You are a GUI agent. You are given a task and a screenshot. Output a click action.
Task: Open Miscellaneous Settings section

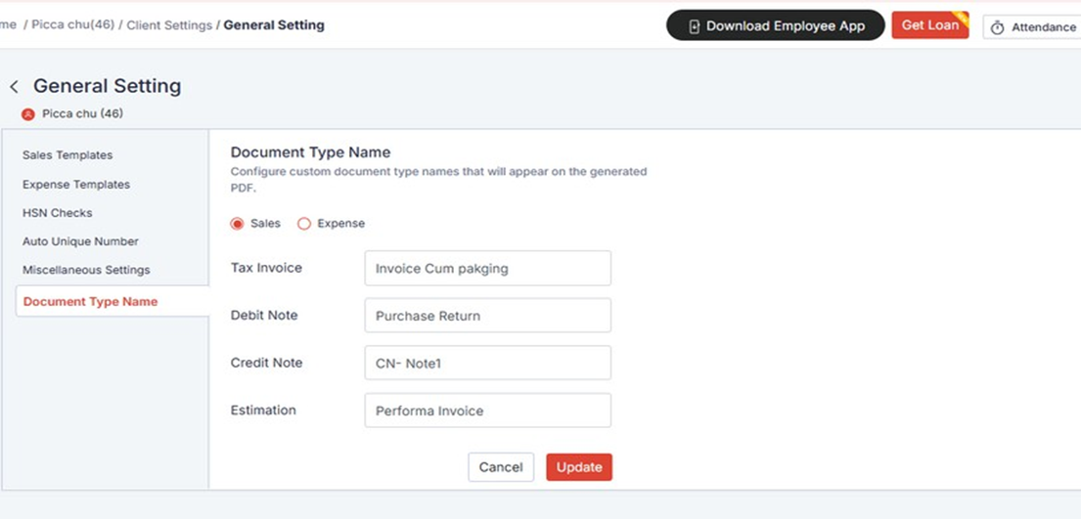86,270
